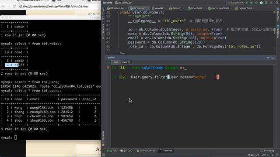Open the TODO tool window button

click(126, 150)
